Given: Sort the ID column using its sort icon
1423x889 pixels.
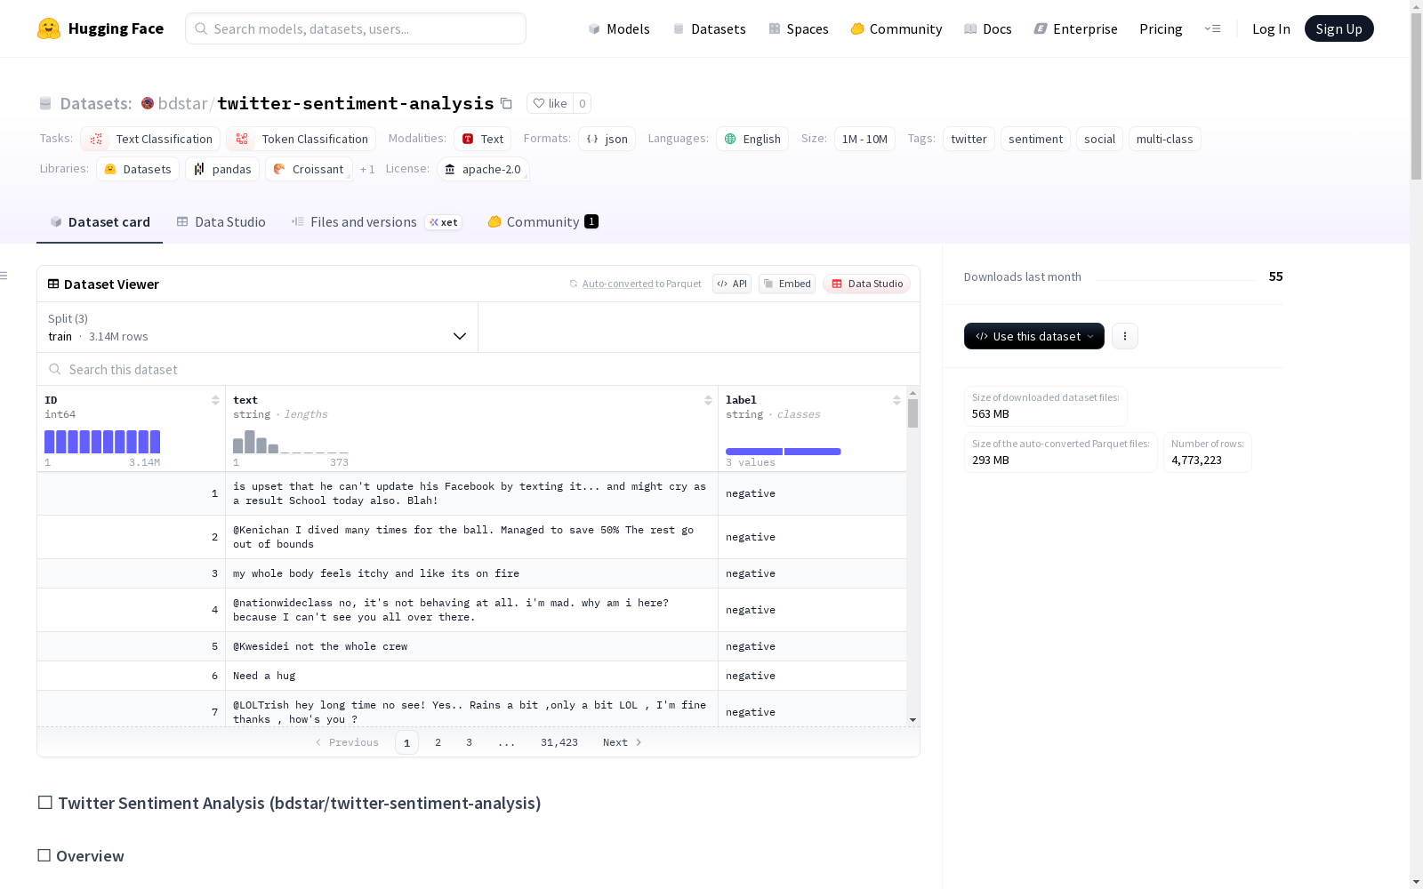Looking at the screenshot, I should point(215,400).
